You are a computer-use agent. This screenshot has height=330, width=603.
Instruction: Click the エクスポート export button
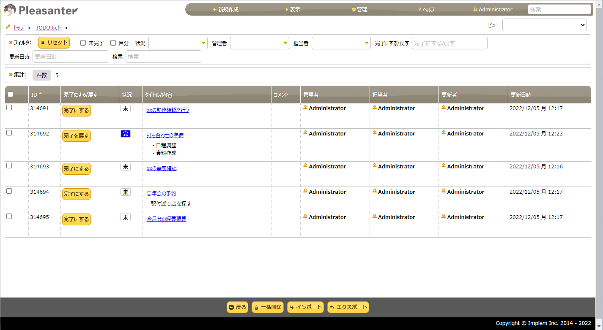tap(348, 307)
